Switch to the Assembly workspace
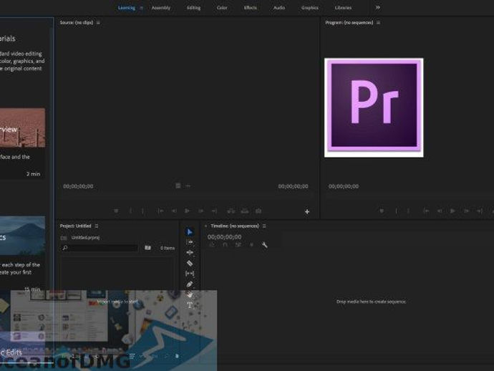This screenshot has height=371, width=494. (x=161, y=8)
